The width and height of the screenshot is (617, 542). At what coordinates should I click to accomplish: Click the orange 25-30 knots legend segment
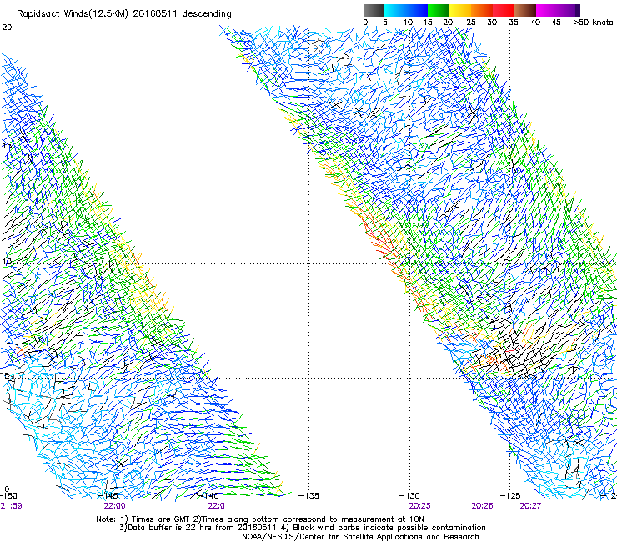tap(482, 10)
